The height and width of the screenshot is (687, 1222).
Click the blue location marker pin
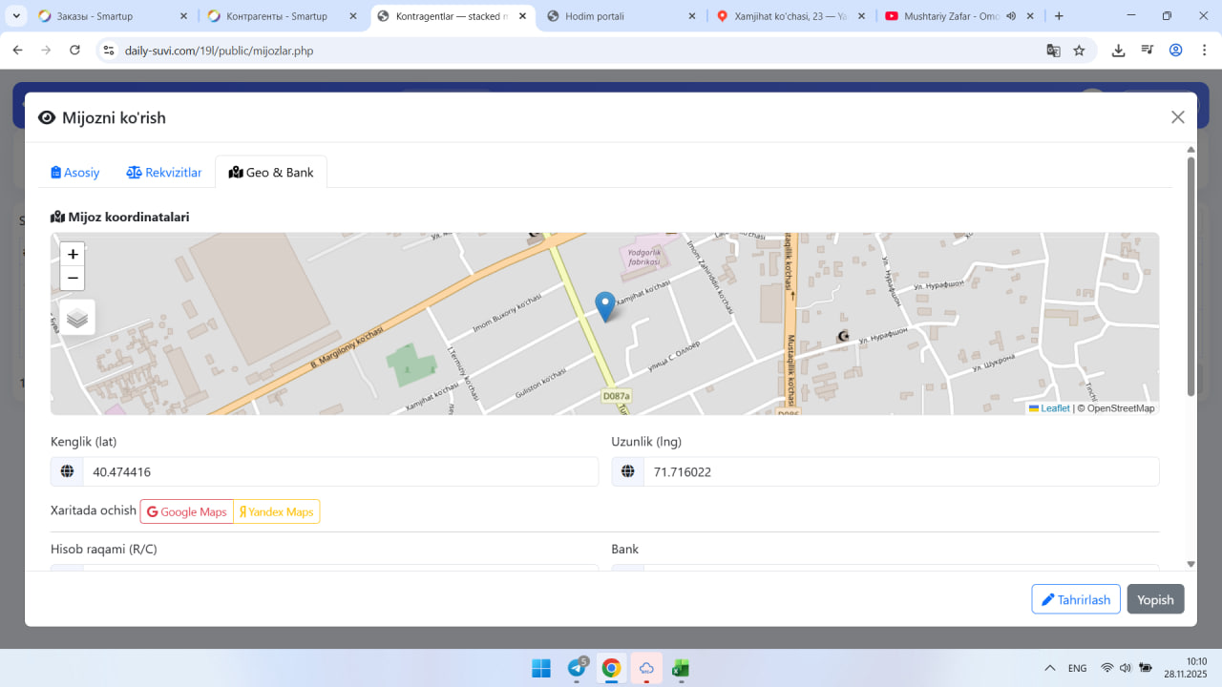(x=604, y=305)
